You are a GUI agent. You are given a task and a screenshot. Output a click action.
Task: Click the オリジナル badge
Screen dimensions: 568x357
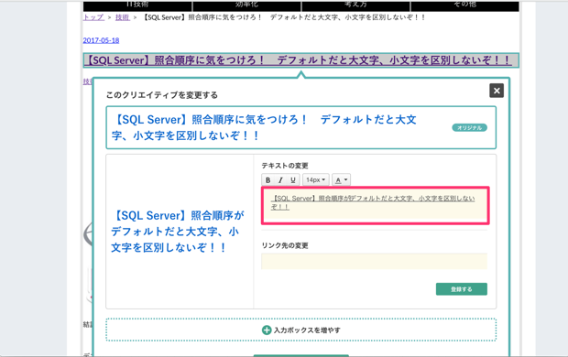pyautogui.click(x=469, y=127)
